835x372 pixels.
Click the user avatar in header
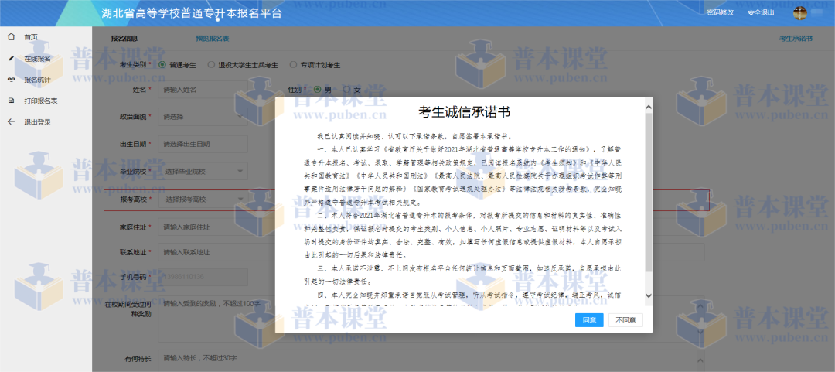click(x=800, y=13)
